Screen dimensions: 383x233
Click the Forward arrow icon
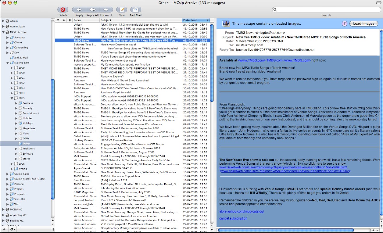(x=106, y=10)
